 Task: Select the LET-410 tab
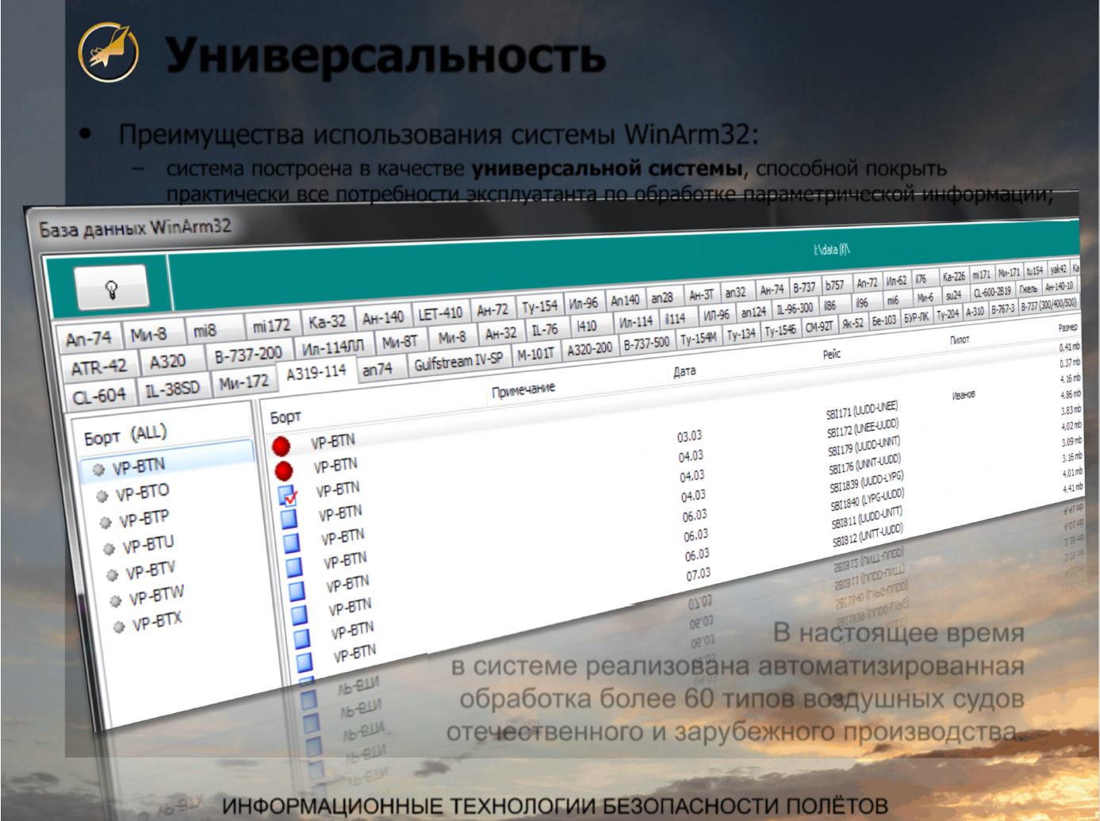pyautogui.click(x=440, y=313)
